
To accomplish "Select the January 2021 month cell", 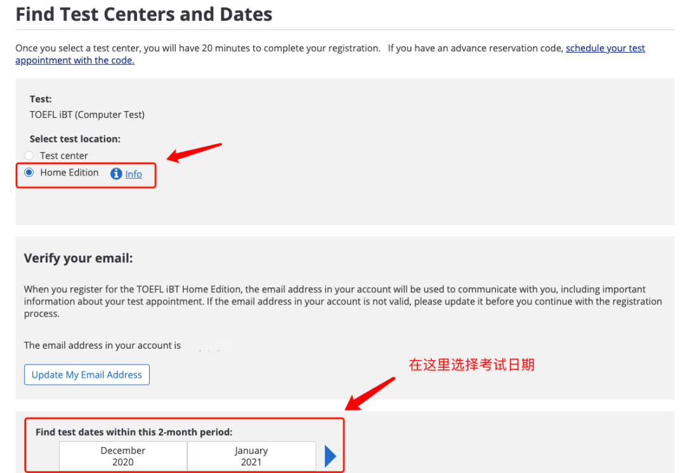I will pos(251,456).
